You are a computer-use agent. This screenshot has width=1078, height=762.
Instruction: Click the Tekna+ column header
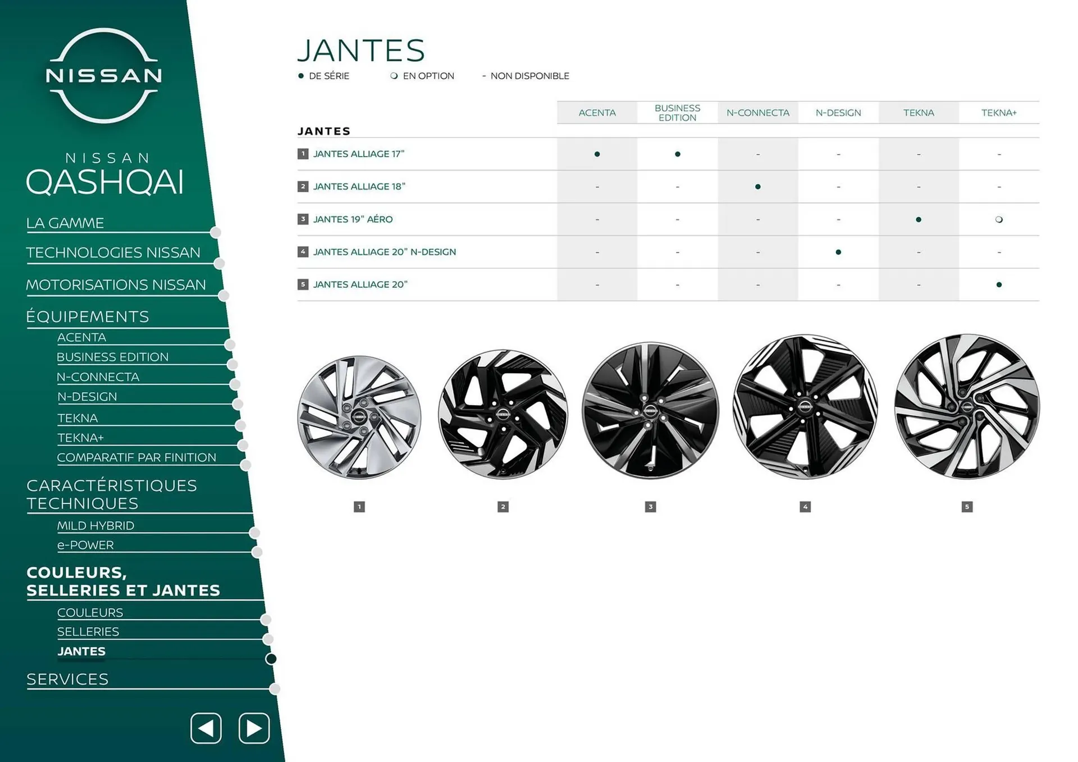pyautogui.click(x=998, y=113)
